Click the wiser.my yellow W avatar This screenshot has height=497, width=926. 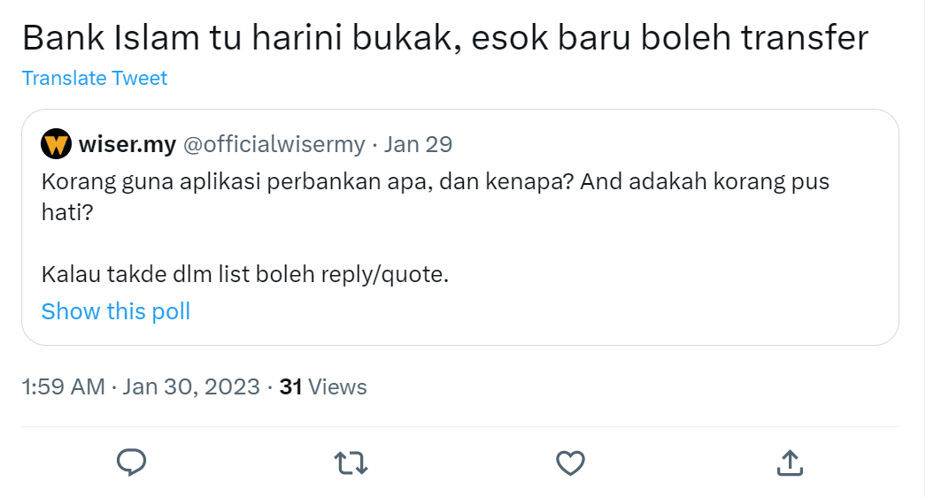[57, 144]
